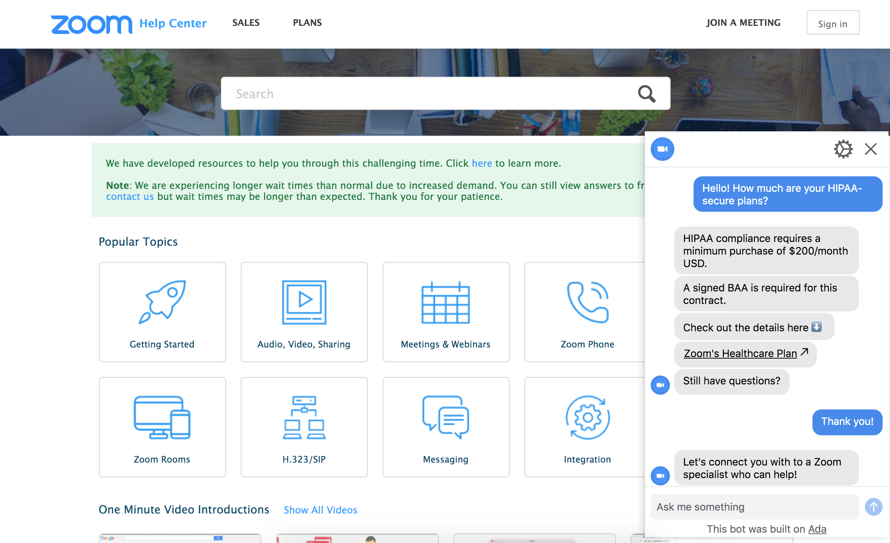
Task: Open the first video thumbnail showing Google
Action: [180, 538]
